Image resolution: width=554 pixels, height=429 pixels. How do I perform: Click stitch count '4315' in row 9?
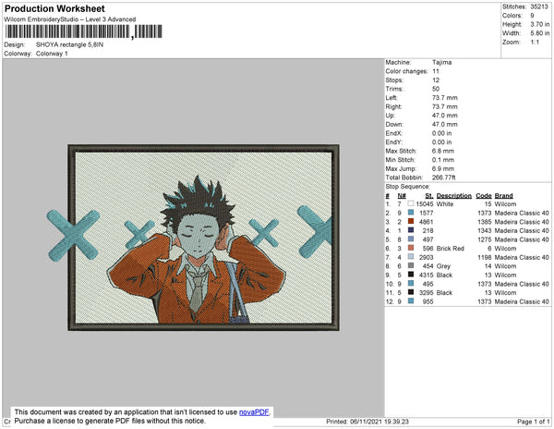(x=426, y=275)
